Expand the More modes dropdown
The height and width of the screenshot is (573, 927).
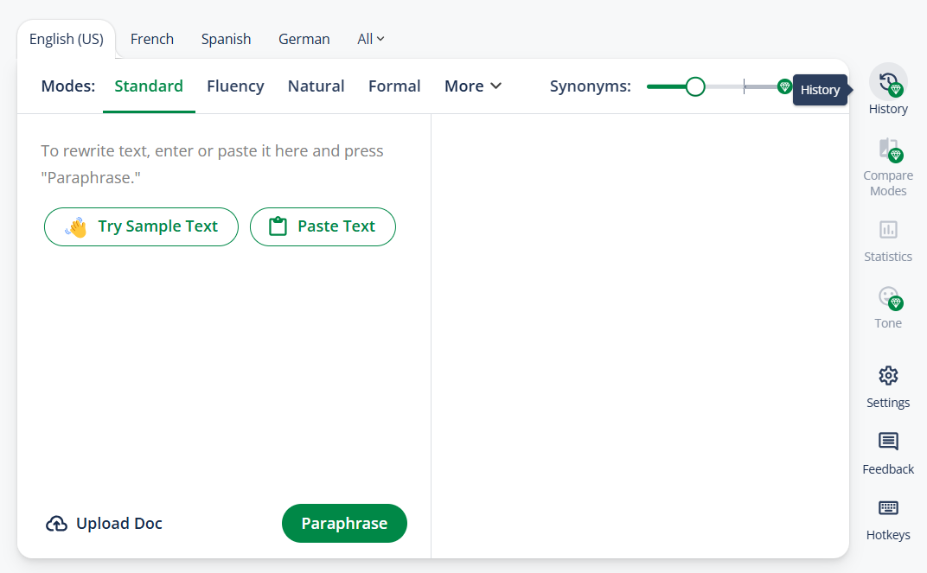[x=472, y=86]
